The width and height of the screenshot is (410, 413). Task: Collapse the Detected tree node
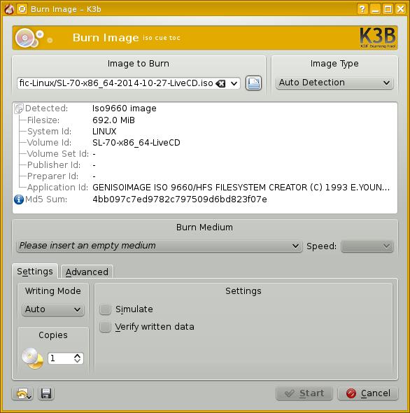[x=19, y=108]
